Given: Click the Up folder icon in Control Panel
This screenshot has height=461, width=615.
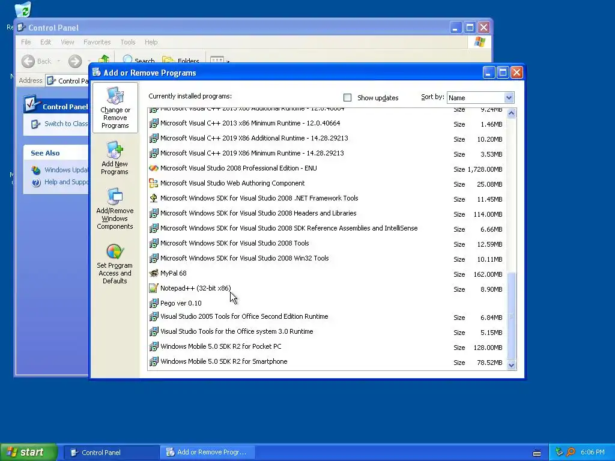Looking at the screenshot, I should (x=104, y=59).
